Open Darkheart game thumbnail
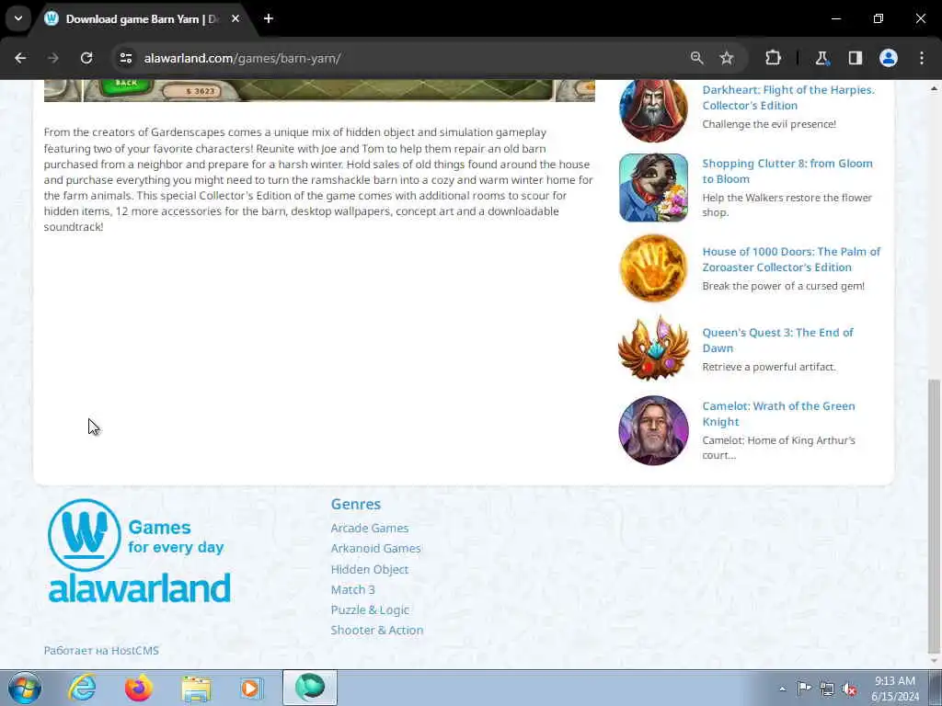This screenshot has width=942, height=706. click(654, 110)
